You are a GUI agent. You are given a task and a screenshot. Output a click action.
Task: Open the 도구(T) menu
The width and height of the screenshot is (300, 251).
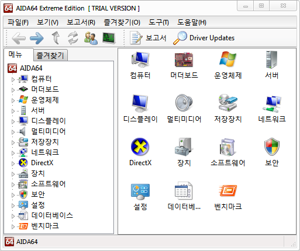pos(158,22)
